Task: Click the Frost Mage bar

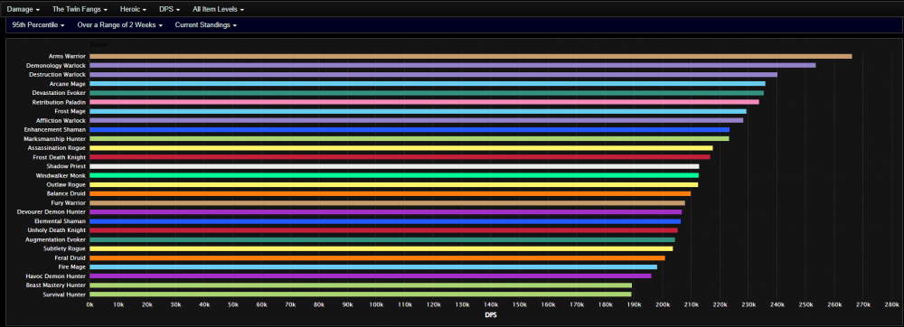Action: [x=418, y=111]
